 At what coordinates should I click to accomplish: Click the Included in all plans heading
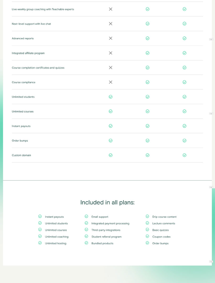point(107,202)
